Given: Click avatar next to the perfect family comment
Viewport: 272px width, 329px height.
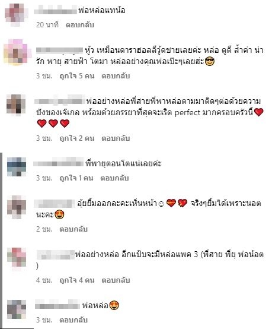Looking at the screenshot, I should [16, 104].
